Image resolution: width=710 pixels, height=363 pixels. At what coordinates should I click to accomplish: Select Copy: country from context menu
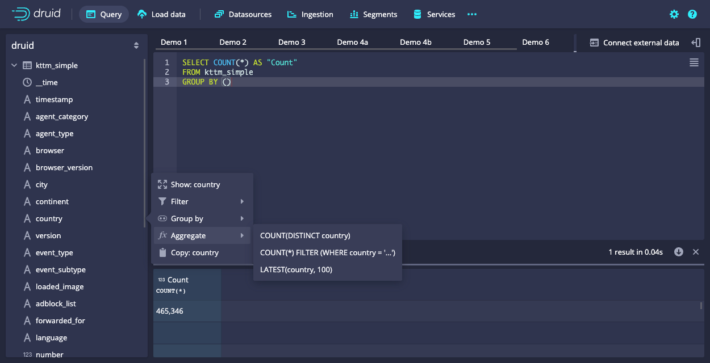point(194,252)
